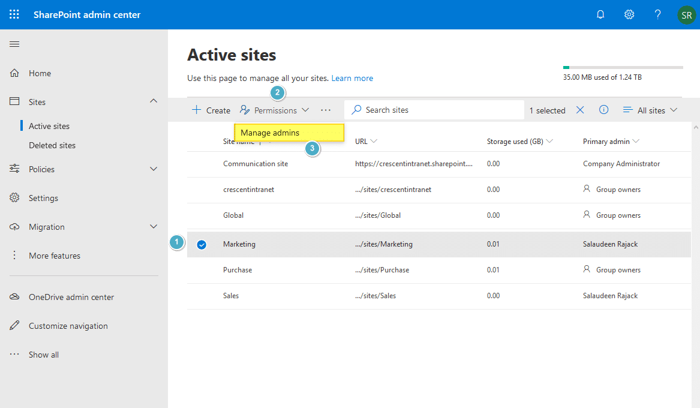Open the settings gear in top bar

coord(629,14)
